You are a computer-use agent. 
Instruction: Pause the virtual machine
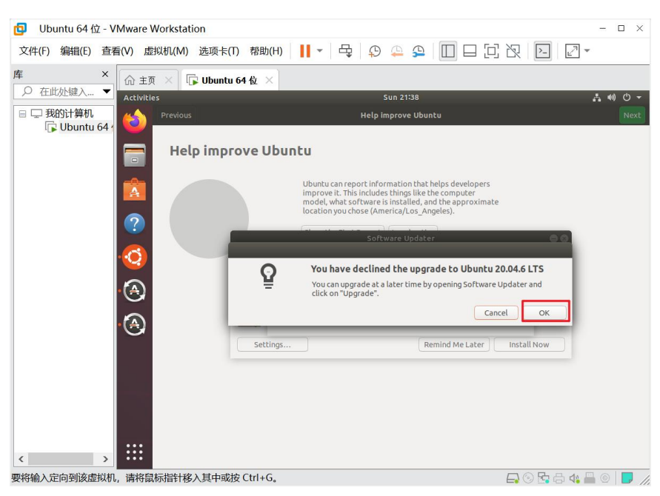pos(304,51)
